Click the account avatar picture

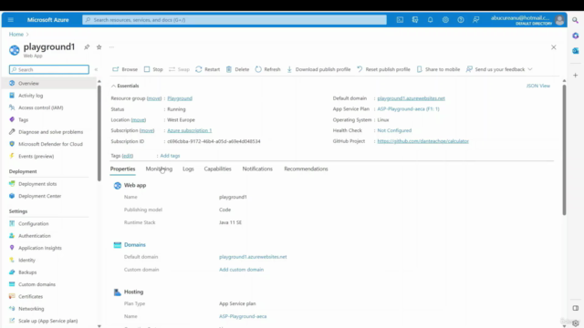(x=559, y=20)
